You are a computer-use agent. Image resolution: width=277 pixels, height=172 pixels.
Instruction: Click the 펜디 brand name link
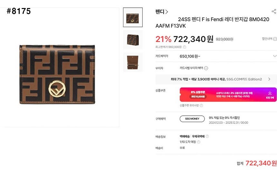pyautogui.click(x=160, y=12)
